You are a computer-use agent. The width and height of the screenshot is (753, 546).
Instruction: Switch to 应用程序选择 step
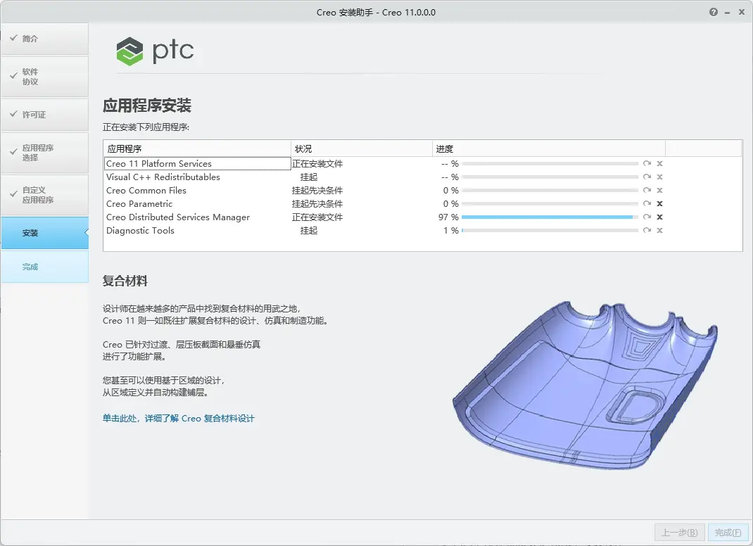click(44, 153)
